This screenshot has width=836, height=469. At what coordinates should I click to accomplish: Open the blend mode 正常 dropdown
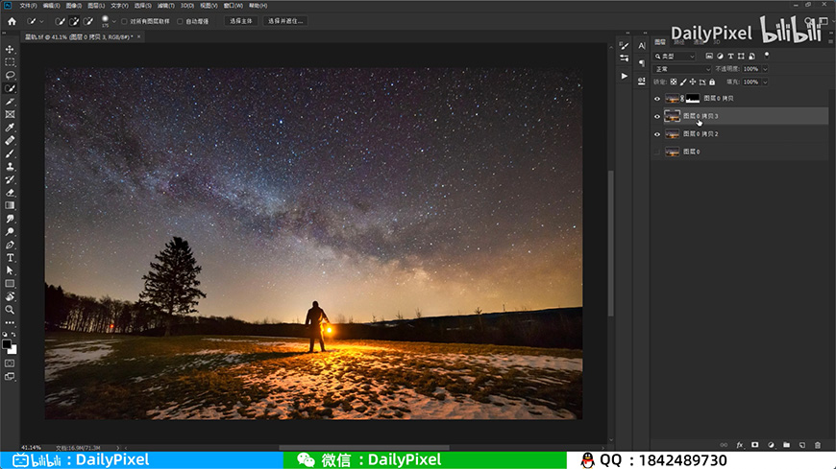click(x=682, y=69)
